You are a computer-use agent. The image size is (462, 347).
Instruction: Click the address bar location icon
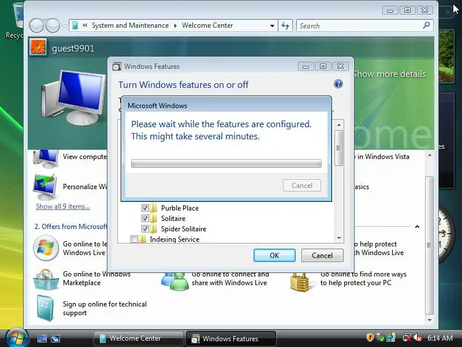[75, 25]
